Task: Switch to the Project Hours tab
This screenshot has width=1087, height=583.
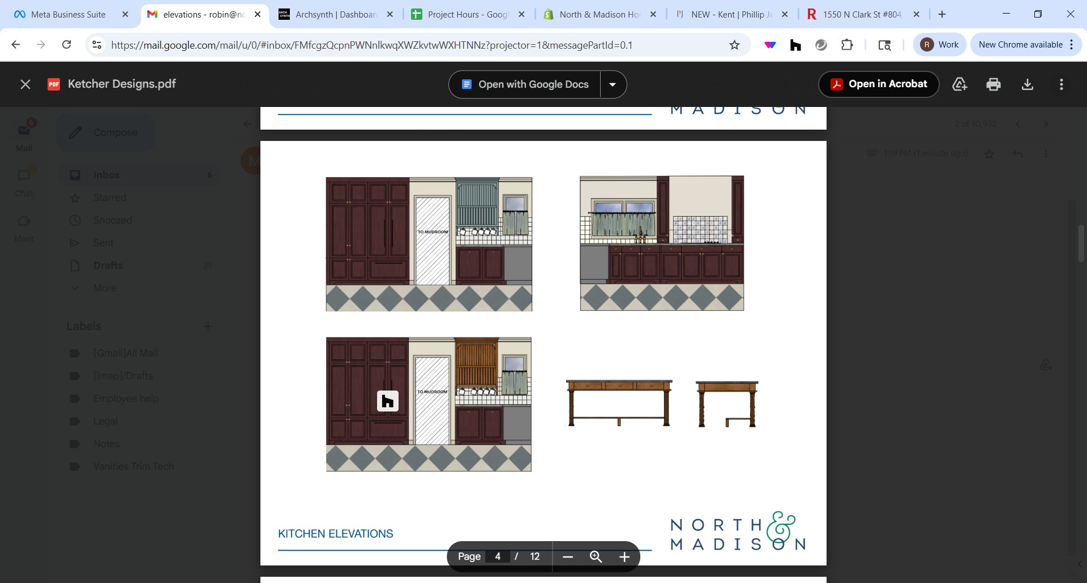Action: (x=467, y=14)
